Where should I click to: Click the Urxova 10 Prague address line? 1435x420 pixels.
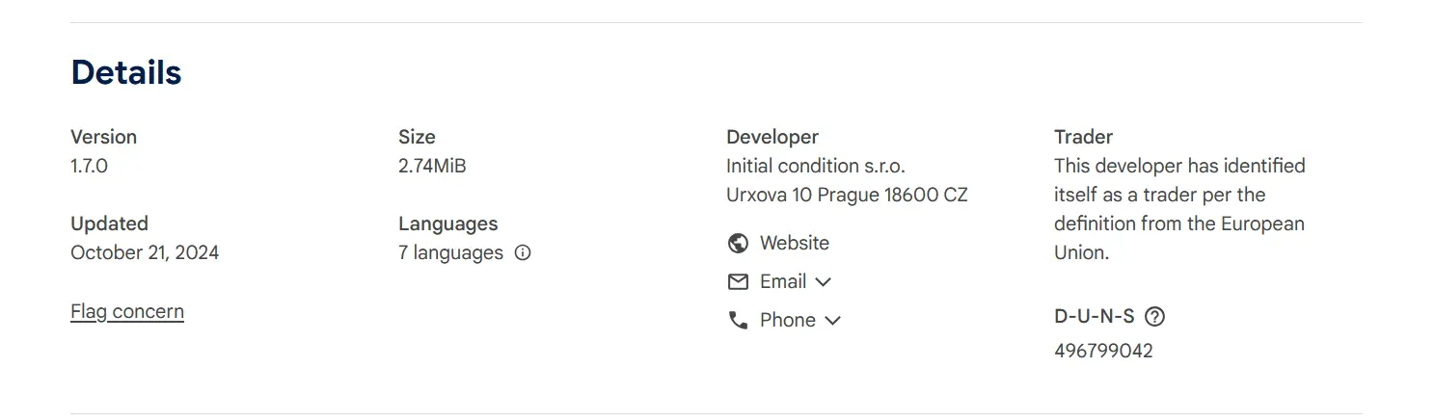click(846, 195)
